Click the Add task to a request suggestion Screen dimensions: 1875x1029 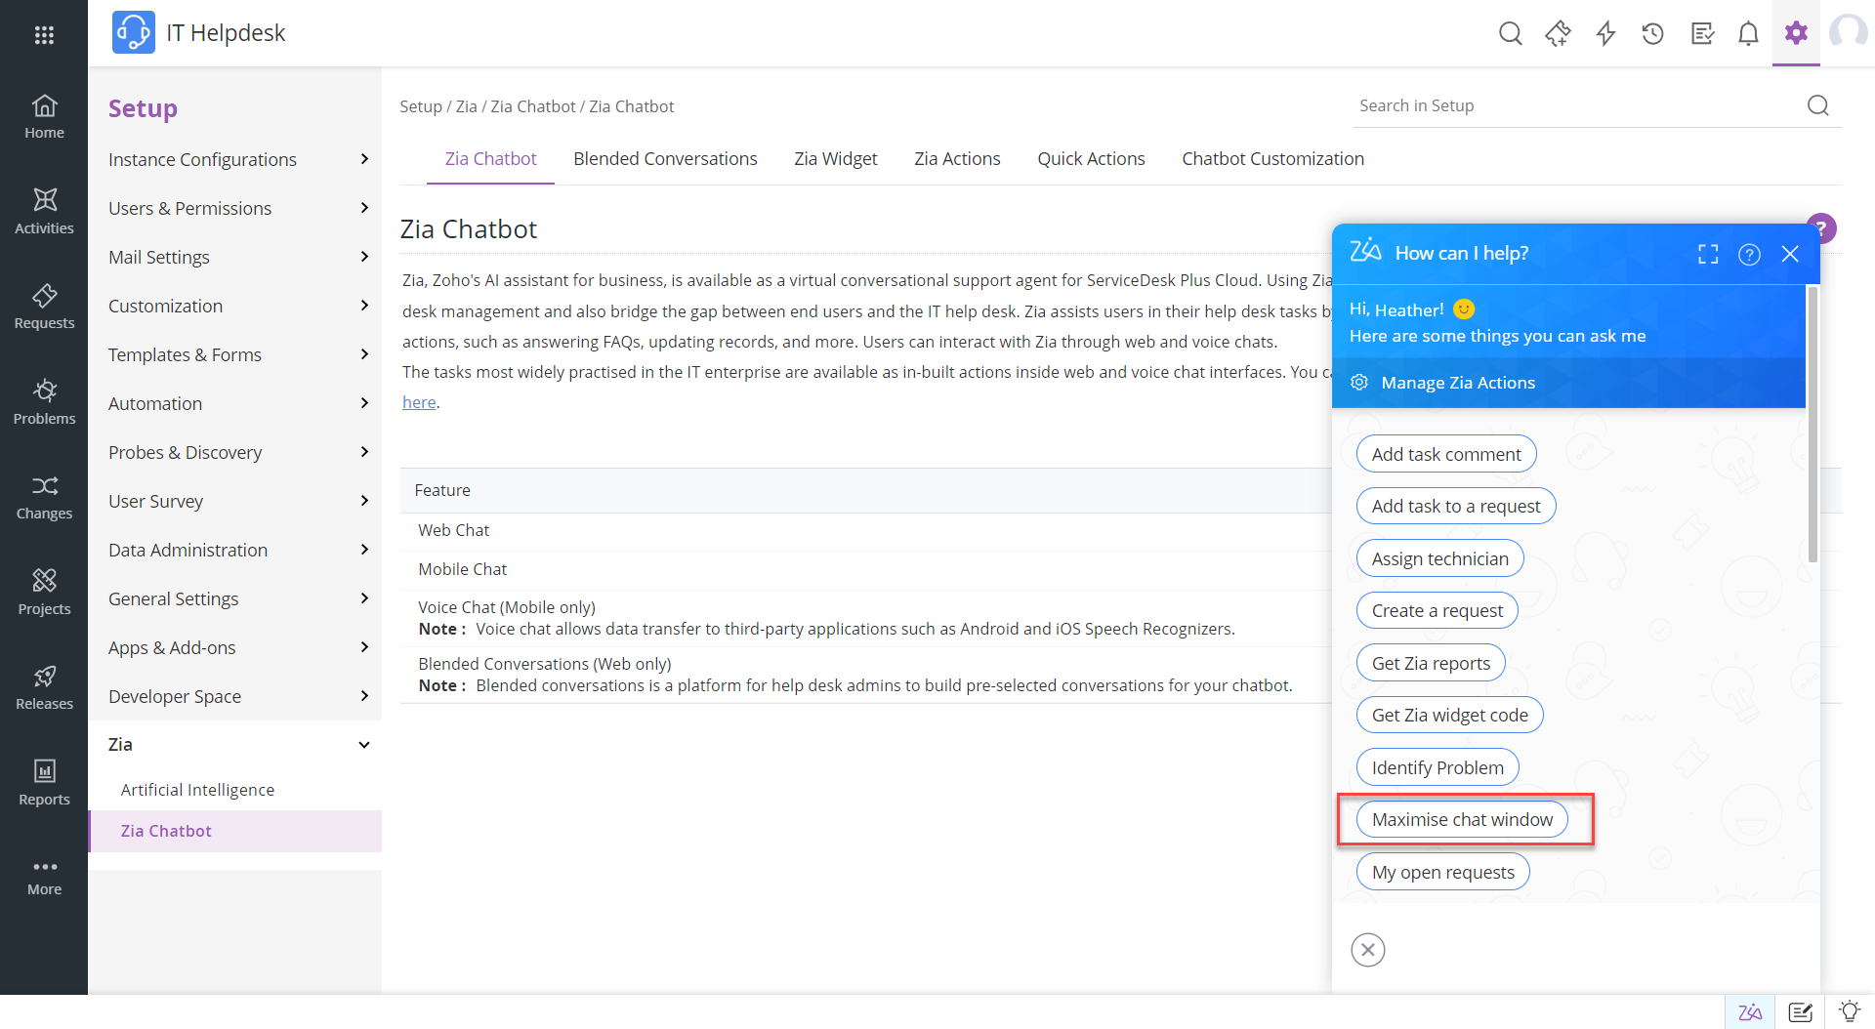(1456, 506)
